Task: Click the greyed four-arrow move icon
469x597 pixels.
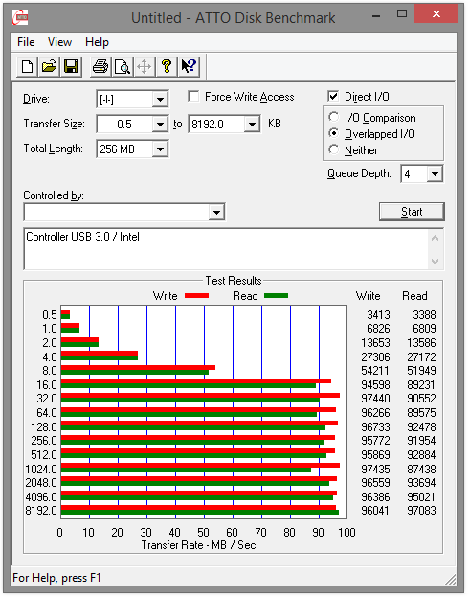Action: [x=145, y=67]
